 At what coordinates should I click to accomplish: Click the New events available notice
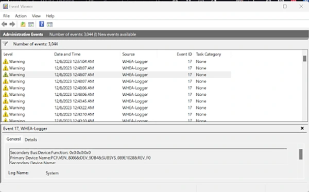[x=117, y=34]
